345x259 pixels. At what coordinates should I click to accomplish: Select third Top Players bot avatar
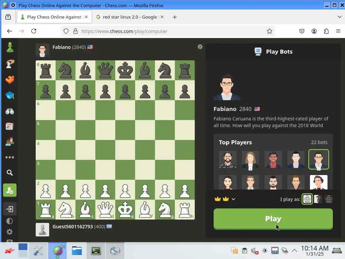(273, 160)
